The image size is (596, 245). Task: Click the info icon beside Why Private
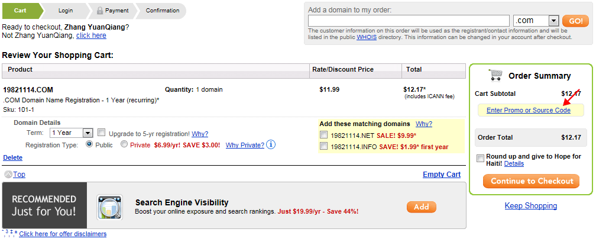click(271, 144)
